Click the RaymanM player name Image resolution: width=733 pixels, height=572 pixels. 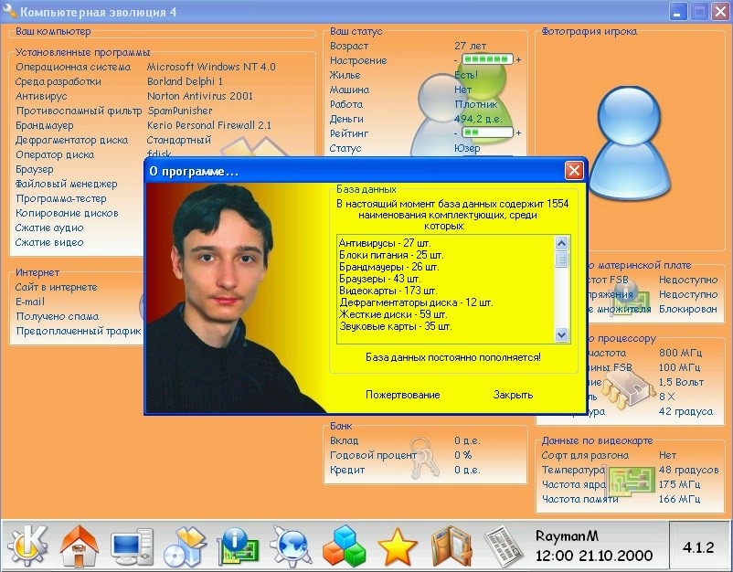[567, 535]
